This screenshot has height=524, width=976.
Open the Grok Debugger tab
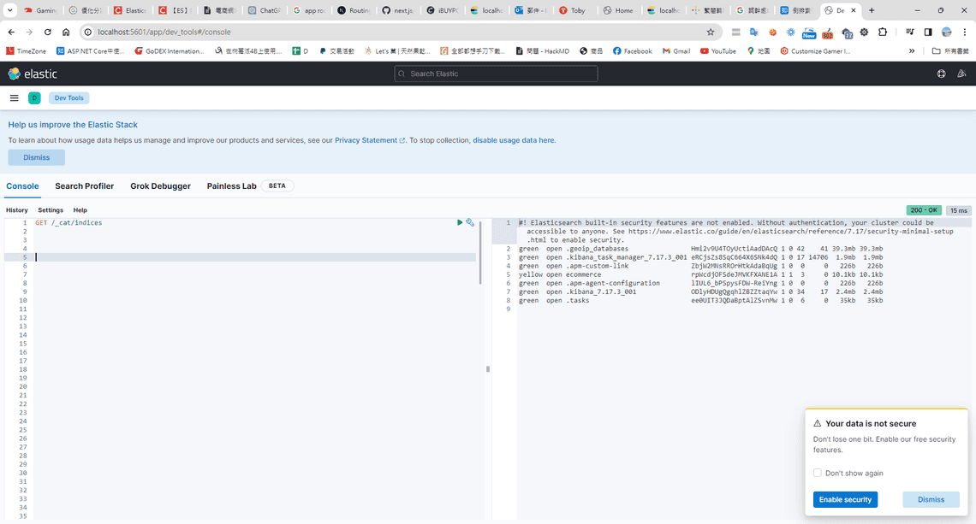(160, 185)
